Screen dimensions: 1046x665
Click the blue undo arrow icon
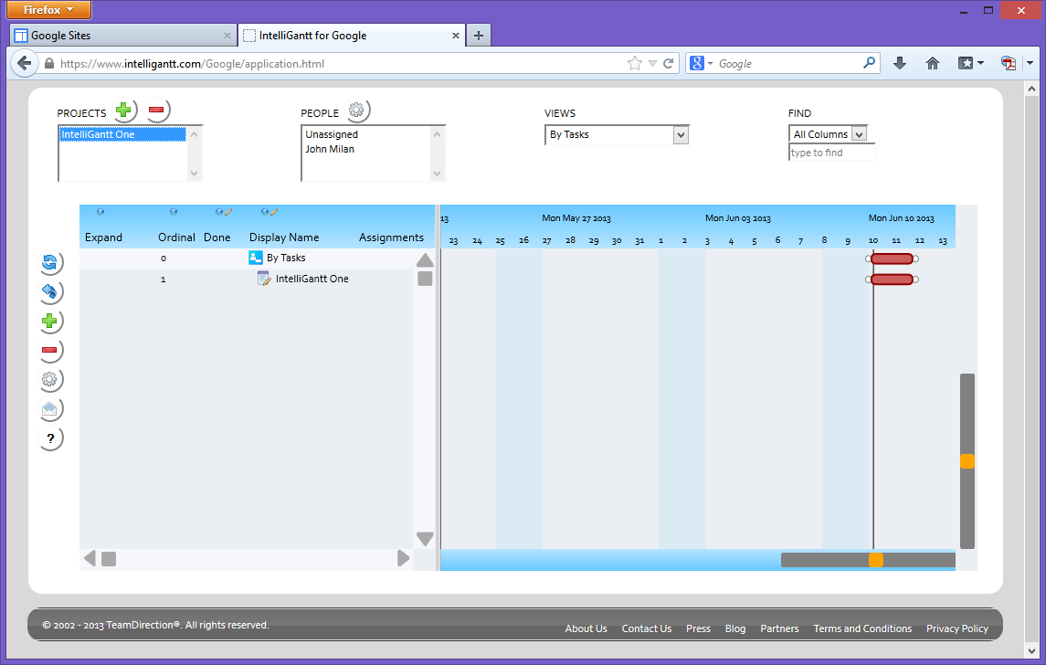(51, 291)
